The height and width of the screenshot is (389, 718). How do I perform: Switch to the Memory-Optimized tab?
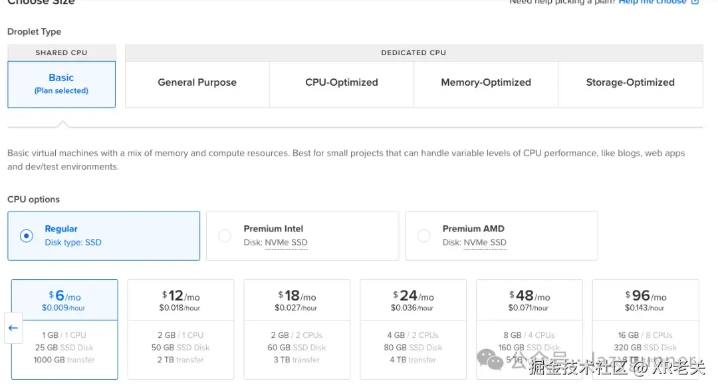486,83
